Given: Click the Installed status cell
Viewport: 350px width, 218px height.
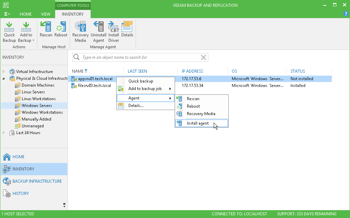Looking at the screenshot, I should tap(298, 86).
